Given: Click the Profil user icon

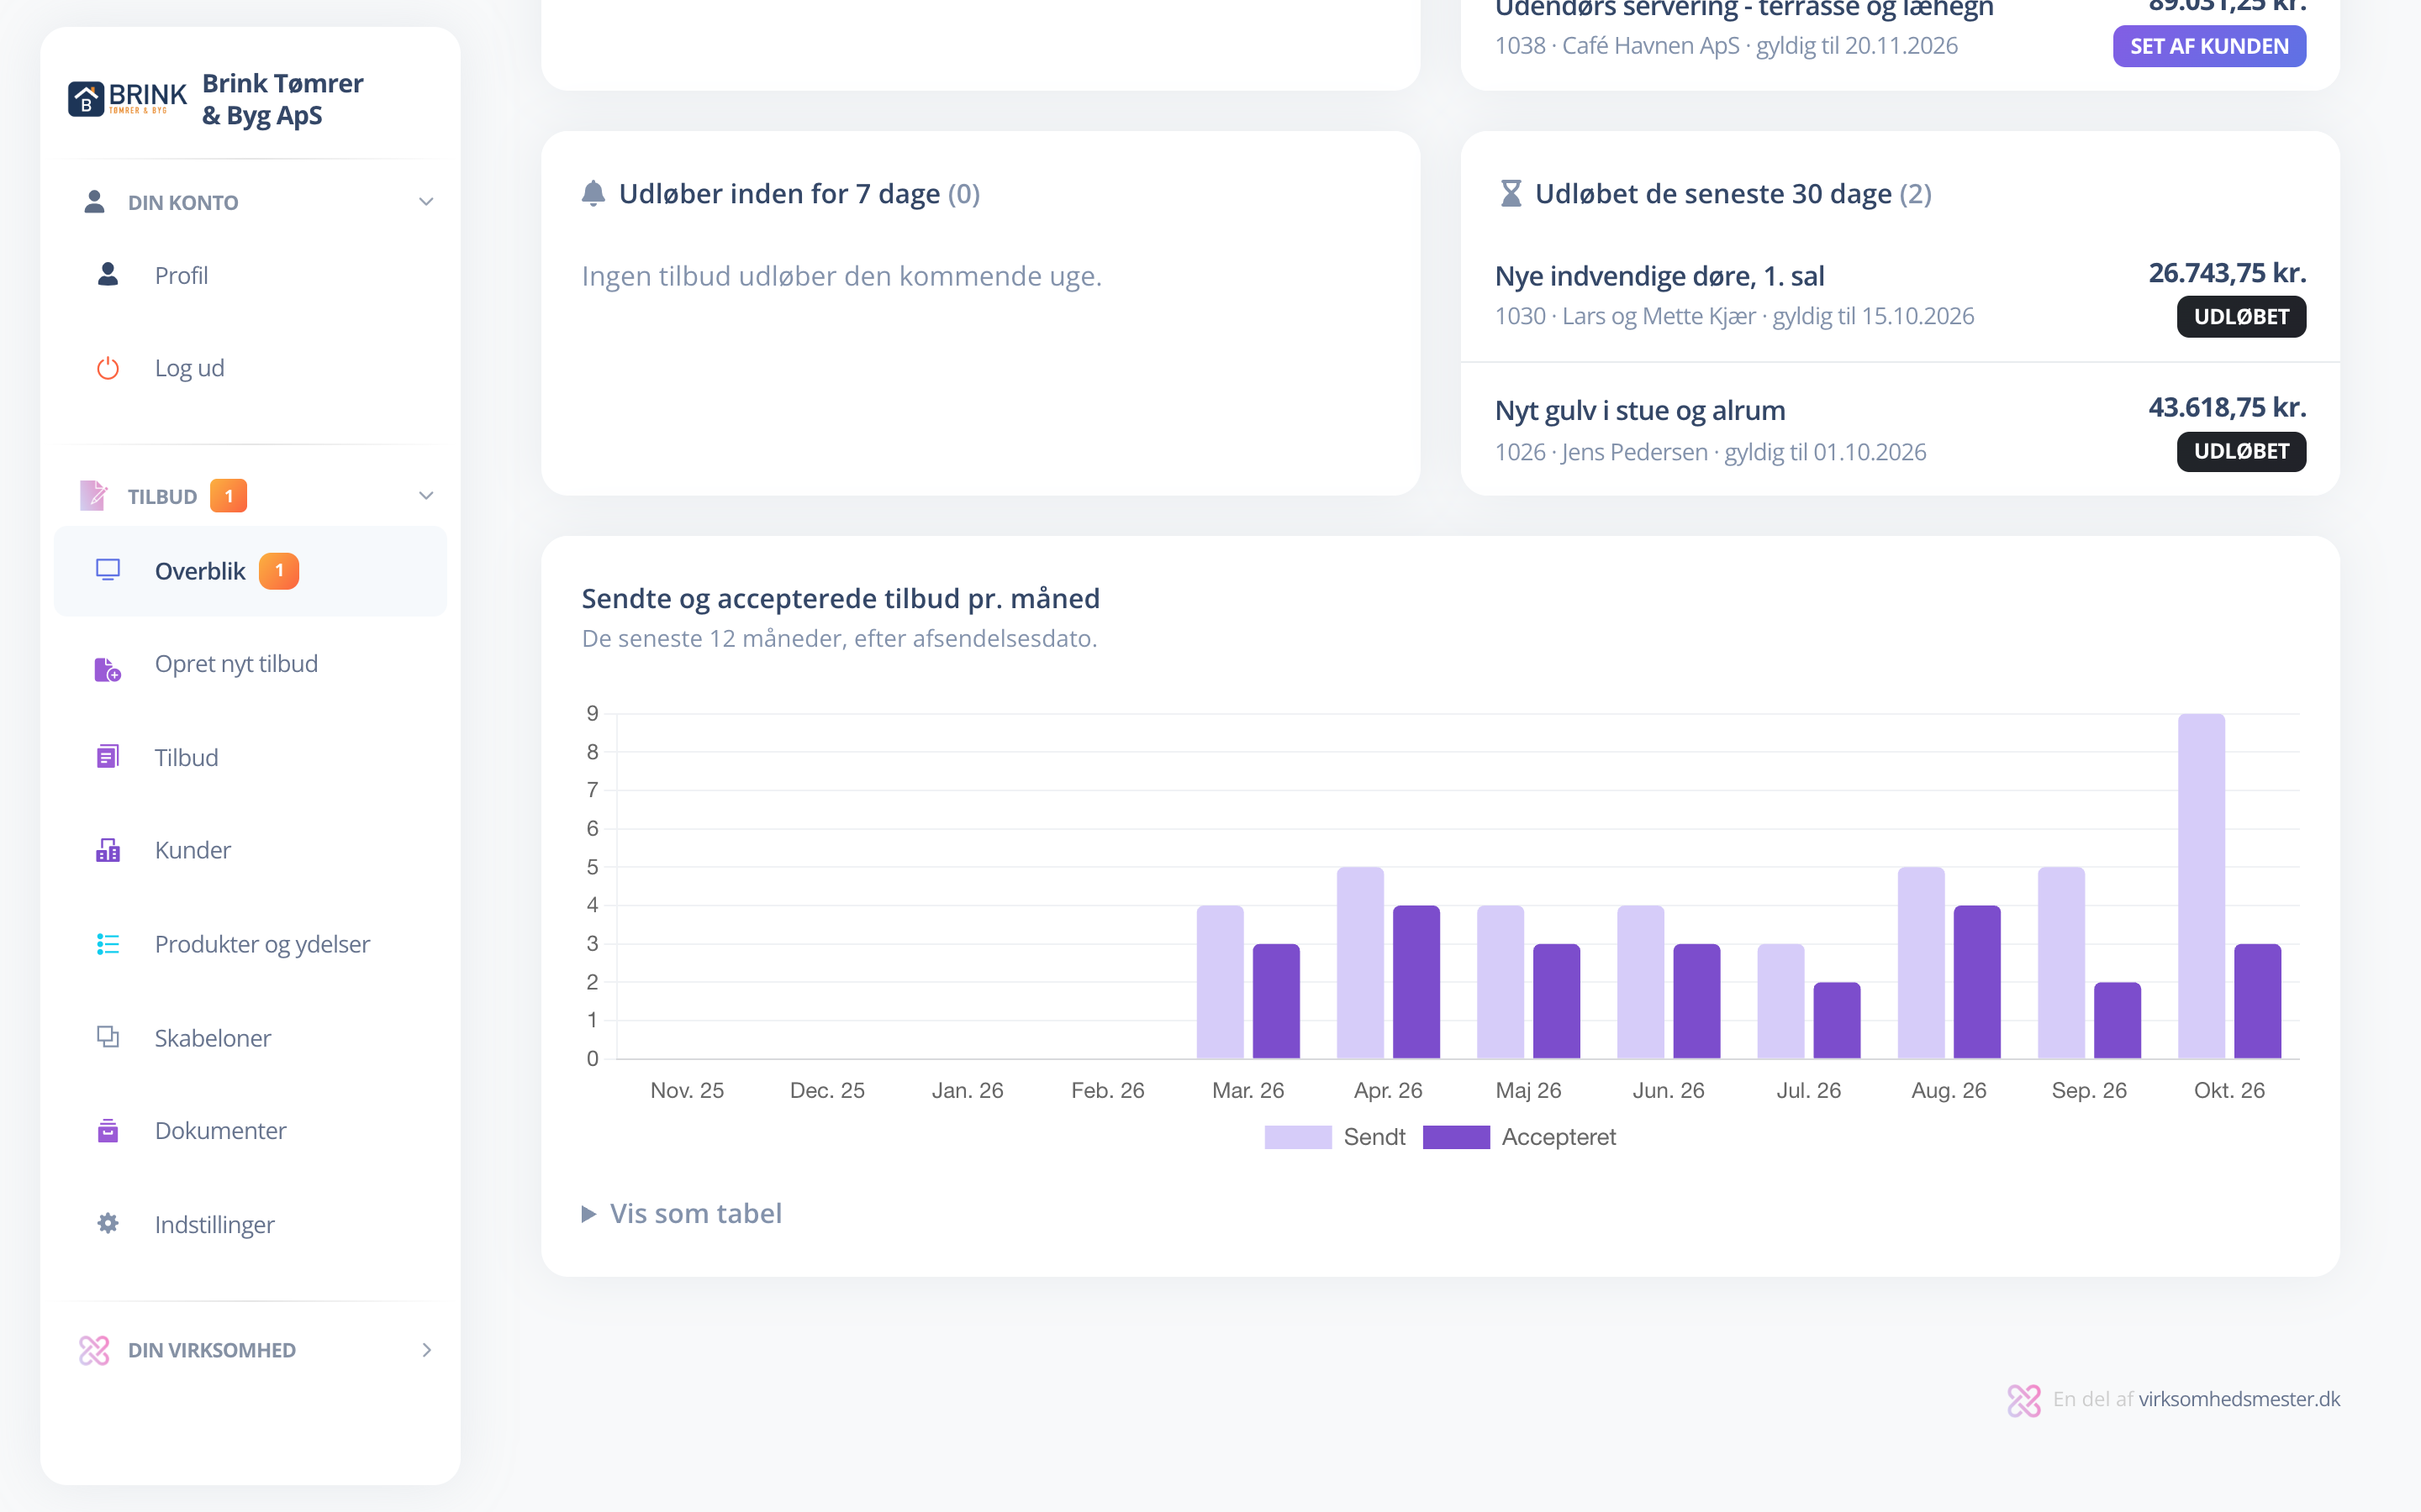Looking at the screenshot, I should [x=108, y=274].
